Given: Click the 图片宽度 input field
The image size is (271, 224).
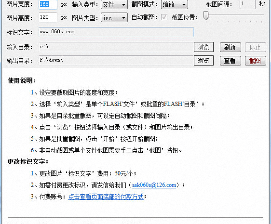Looking at the screenshot, I should [48, 4].
